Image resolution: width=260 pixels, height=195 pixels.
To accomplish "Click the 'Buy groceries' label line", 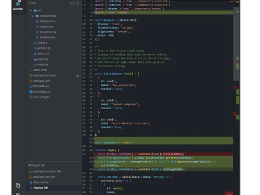I will tap(118, 85).
